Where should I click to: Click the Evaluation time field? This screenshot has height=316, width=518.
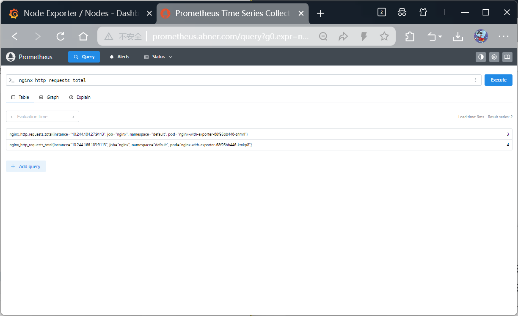pos(42,117)
